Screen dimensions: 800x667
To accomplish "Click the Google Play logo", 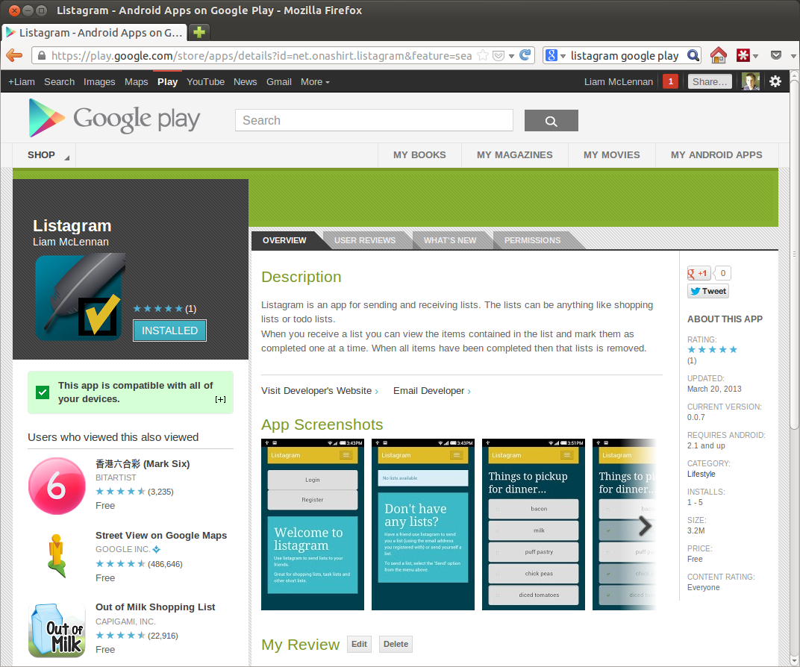I will point(114,119).
